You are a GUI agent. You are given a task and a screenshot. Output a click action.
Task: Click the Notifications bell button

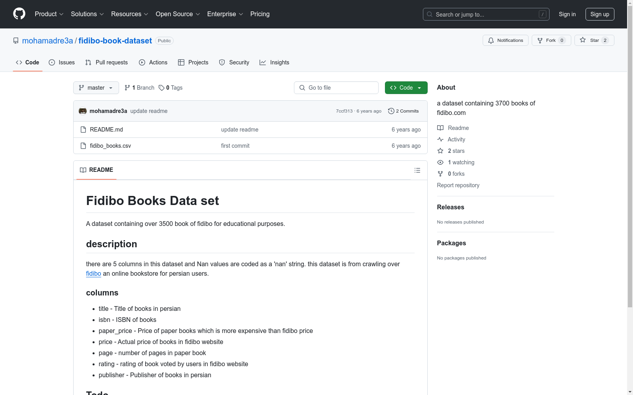(505, 40)
